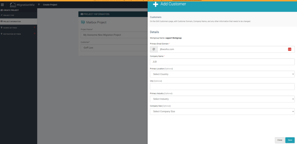Image resolution: width=297 pixels, height=144 pixels.
Task: Open the app launcher grid icon
Action: [3, 5]
